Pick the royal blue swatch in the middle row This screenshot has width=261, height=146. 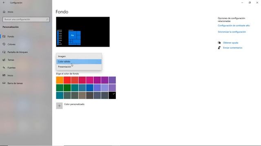[x=90, y=88]
